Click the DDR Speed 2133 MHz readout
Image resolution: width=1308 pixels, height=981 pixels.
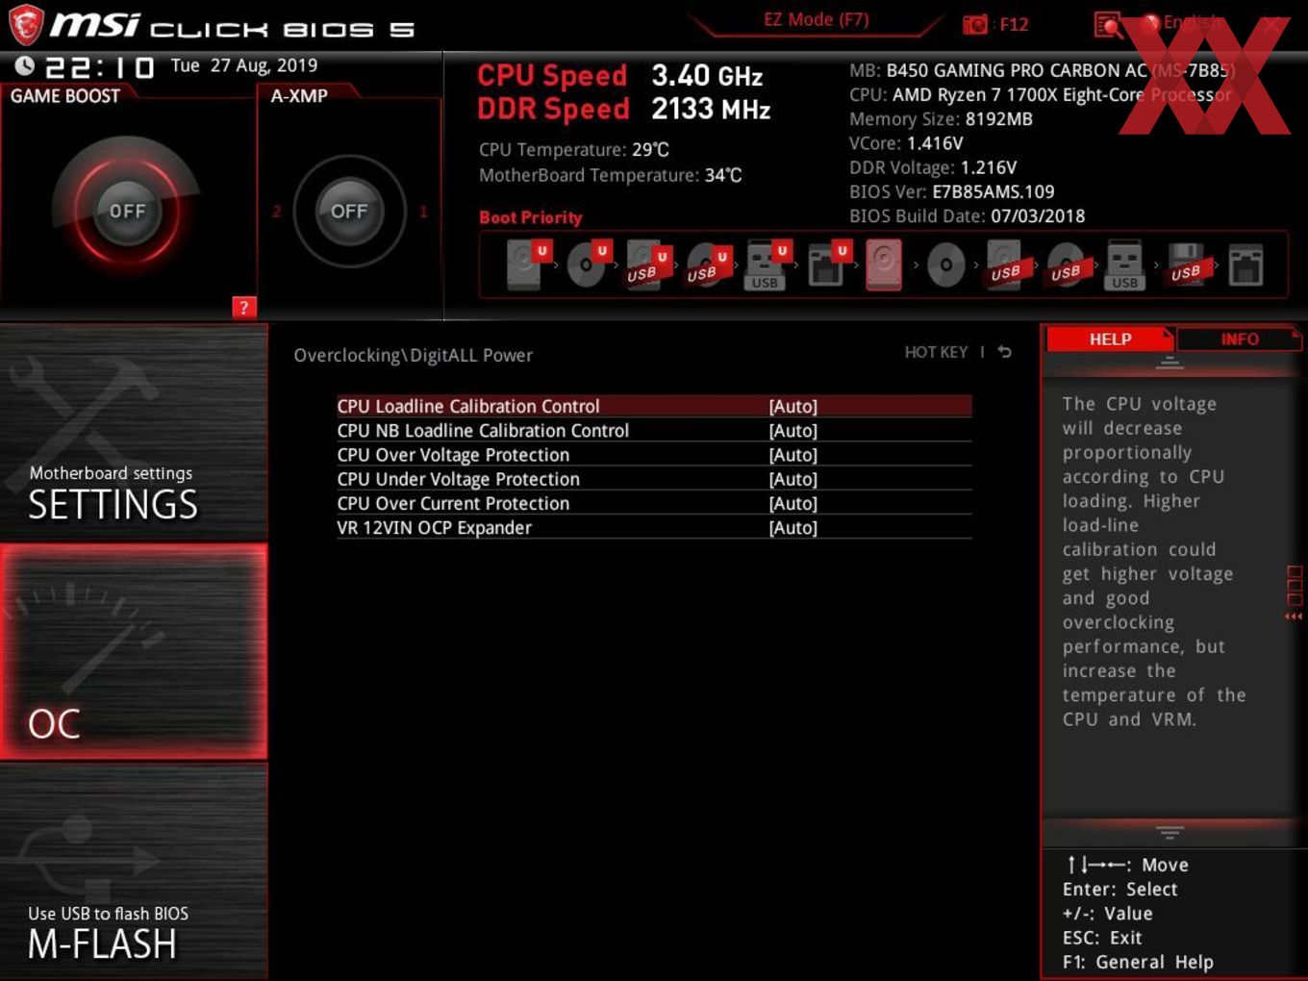tap(624, 109)
